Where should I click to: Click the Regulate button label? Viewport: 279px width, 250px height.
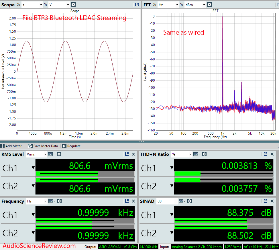tap(74, 146)
